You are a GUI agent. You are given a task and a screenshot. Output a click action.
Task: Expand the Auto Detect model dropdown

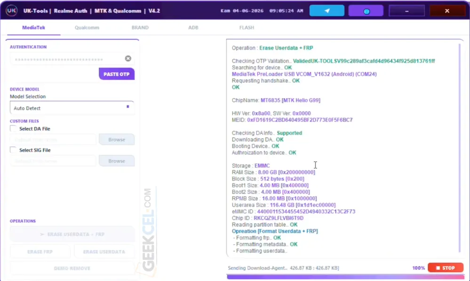[x=72, y=108]
